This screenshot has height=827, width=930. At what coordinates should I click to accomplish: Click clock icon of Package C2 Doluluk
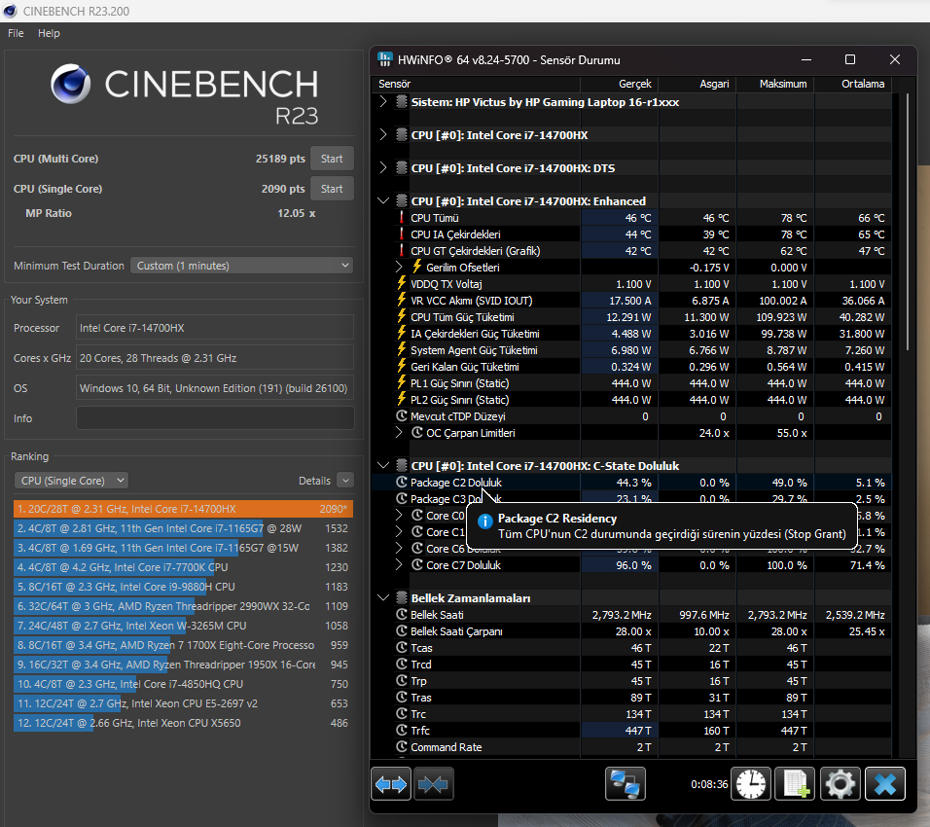click(402, 483)
